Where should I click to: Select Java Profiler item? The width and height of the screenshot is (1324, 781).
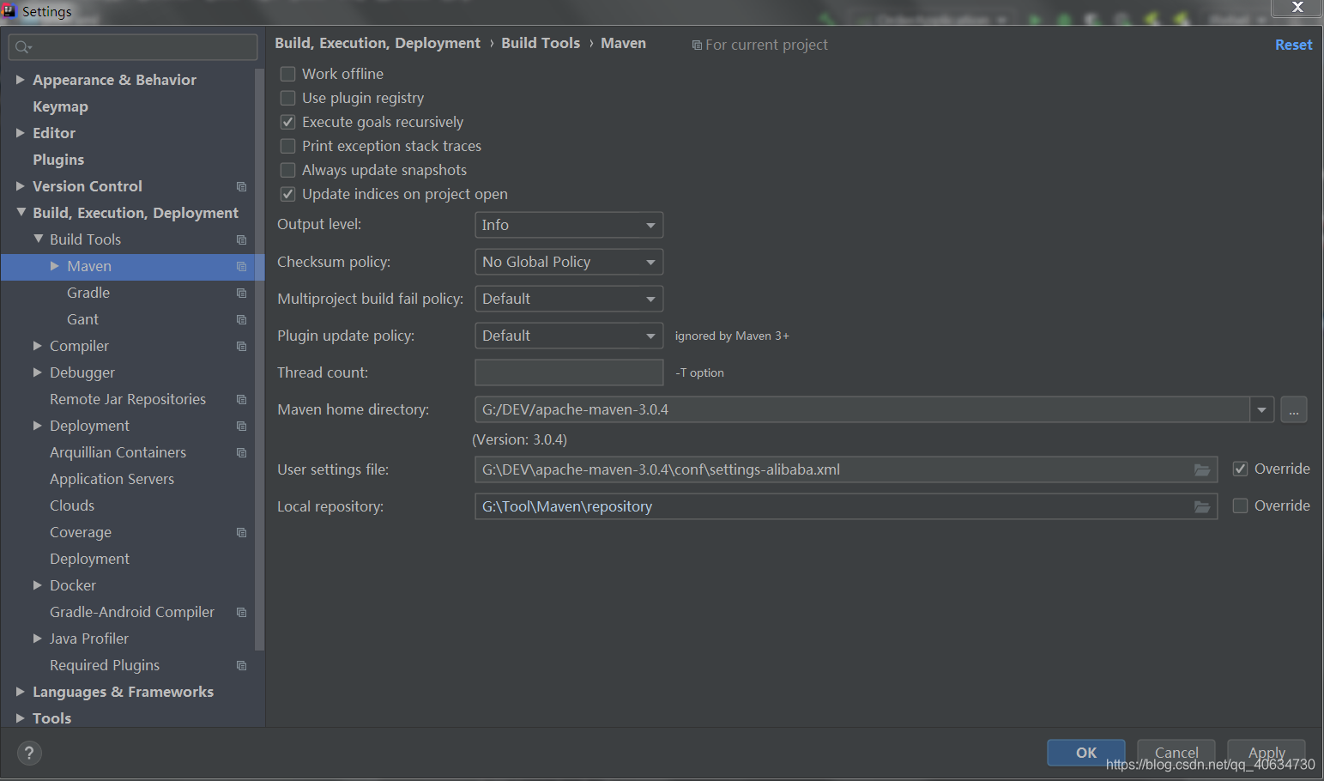(x=89, y=639)
